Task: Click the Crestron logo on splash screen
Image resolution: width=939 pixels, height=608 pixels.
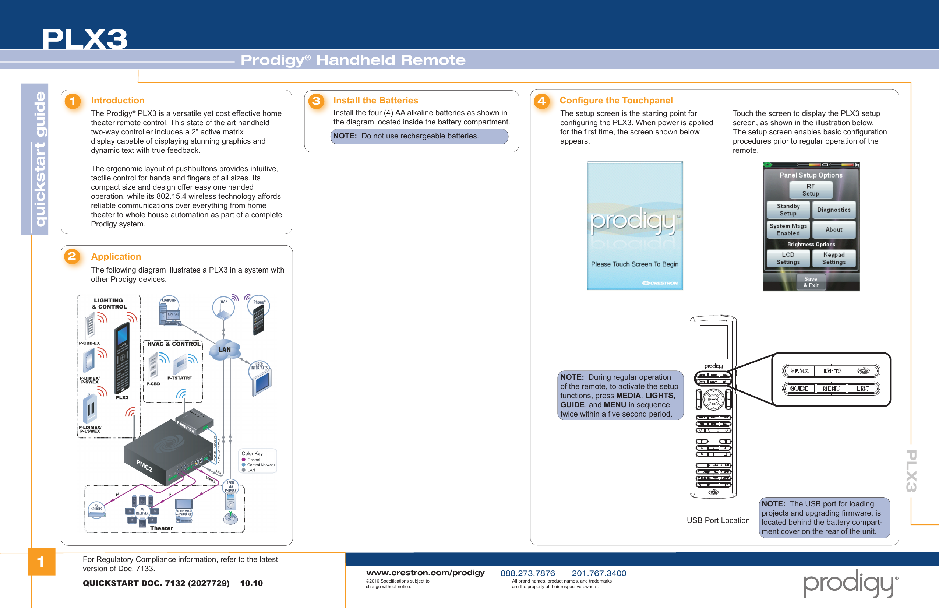Action: pos(660,283)
